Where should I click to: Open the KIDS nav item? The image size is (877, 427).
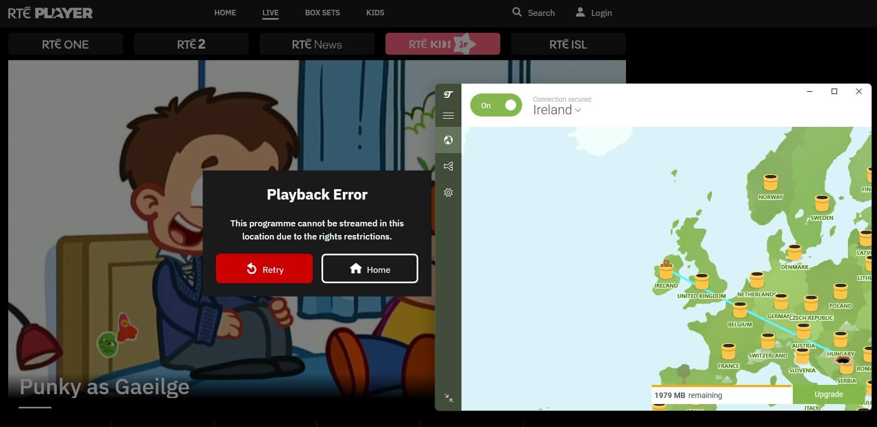(x=375, y=13)
